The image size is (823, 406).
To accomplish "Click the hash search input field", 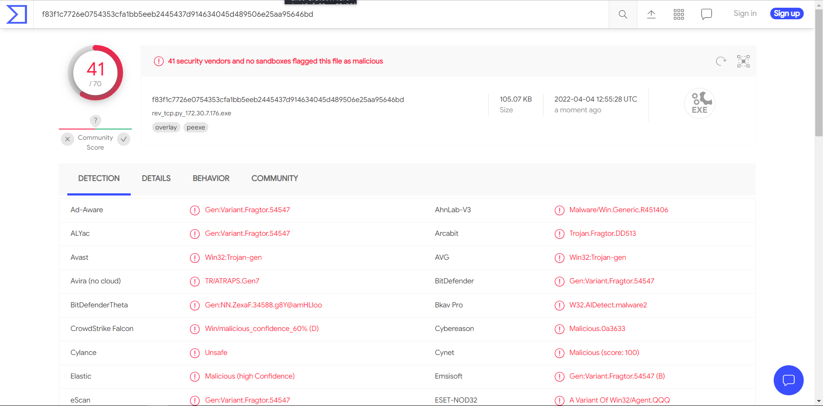I will click(321, 14).
